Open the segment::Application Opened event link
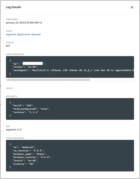140x179 pixels. [x=23, y=34]
